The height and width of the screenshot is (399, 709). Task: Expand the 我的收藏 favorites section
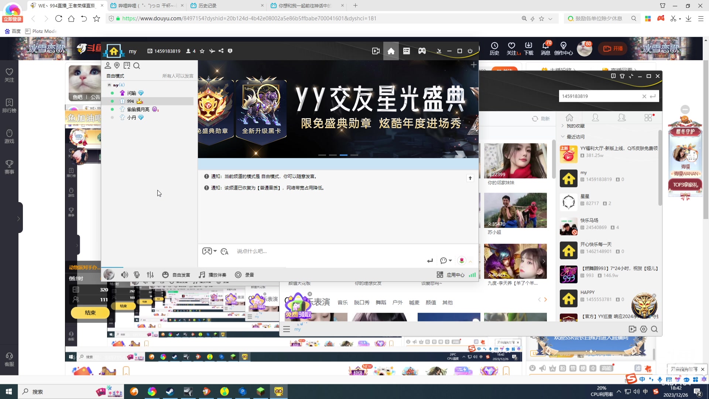(562, 126)
